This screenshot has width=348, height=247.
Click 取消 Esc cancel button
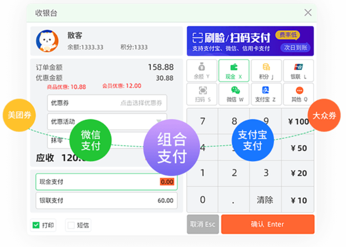[x=203, y=224]
